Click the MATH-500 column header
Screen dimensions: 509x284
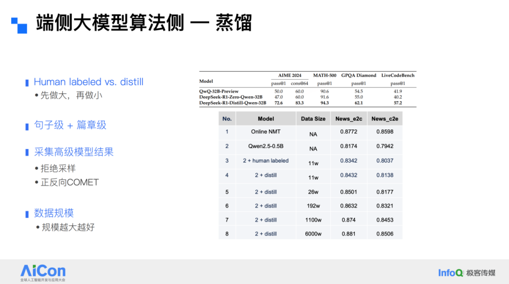[325, 75]
